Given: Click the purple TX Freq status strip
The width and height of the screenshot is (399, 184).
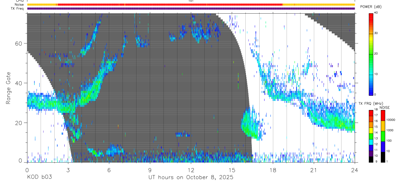Looking at the screenshot, I should (x=191, y=8).
